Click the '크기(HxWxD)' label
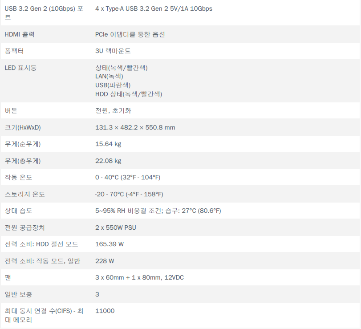 pos(23,127)
